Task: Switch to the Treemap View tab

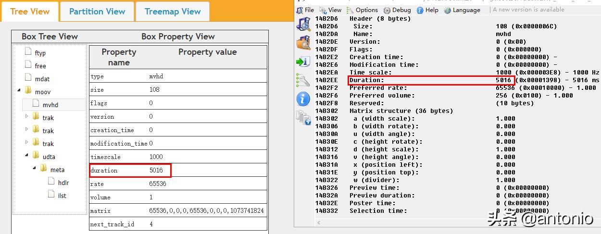Action: click(172, 12)
